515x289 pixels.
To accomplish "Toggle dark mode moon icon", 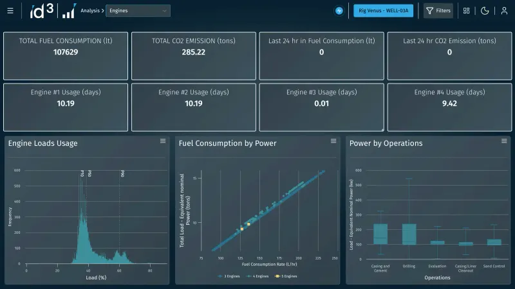I will pyautogui.click(x=485, y=11).
